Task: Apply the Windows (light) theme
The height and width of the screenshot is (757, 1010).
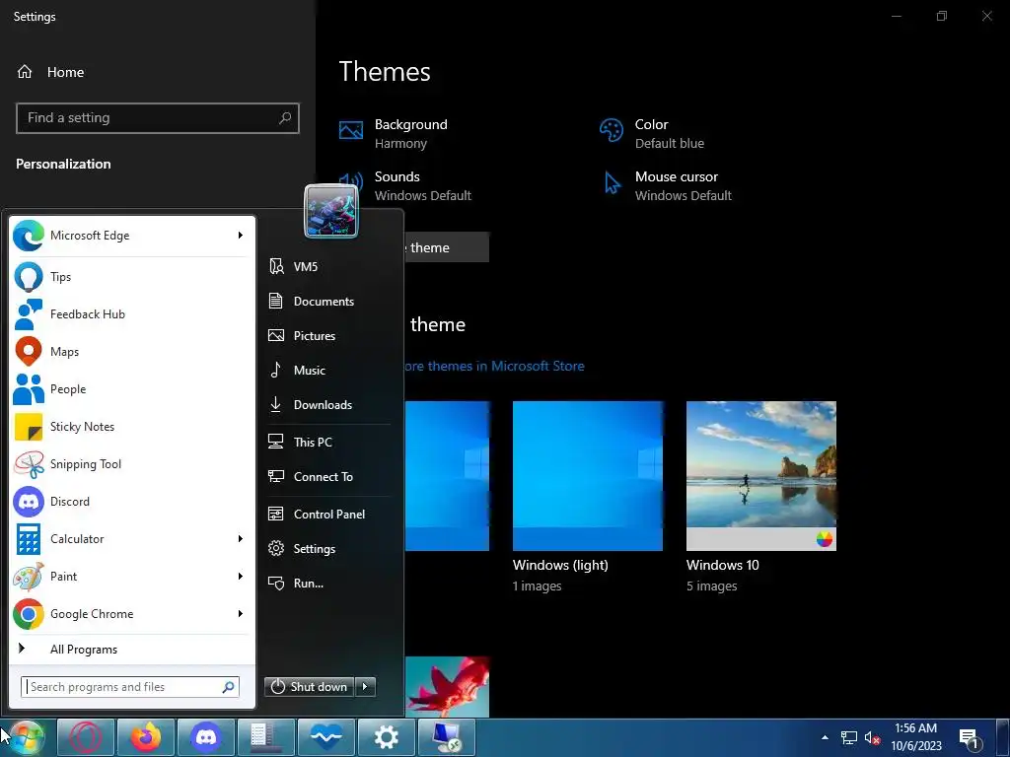Action: [588, 476]
